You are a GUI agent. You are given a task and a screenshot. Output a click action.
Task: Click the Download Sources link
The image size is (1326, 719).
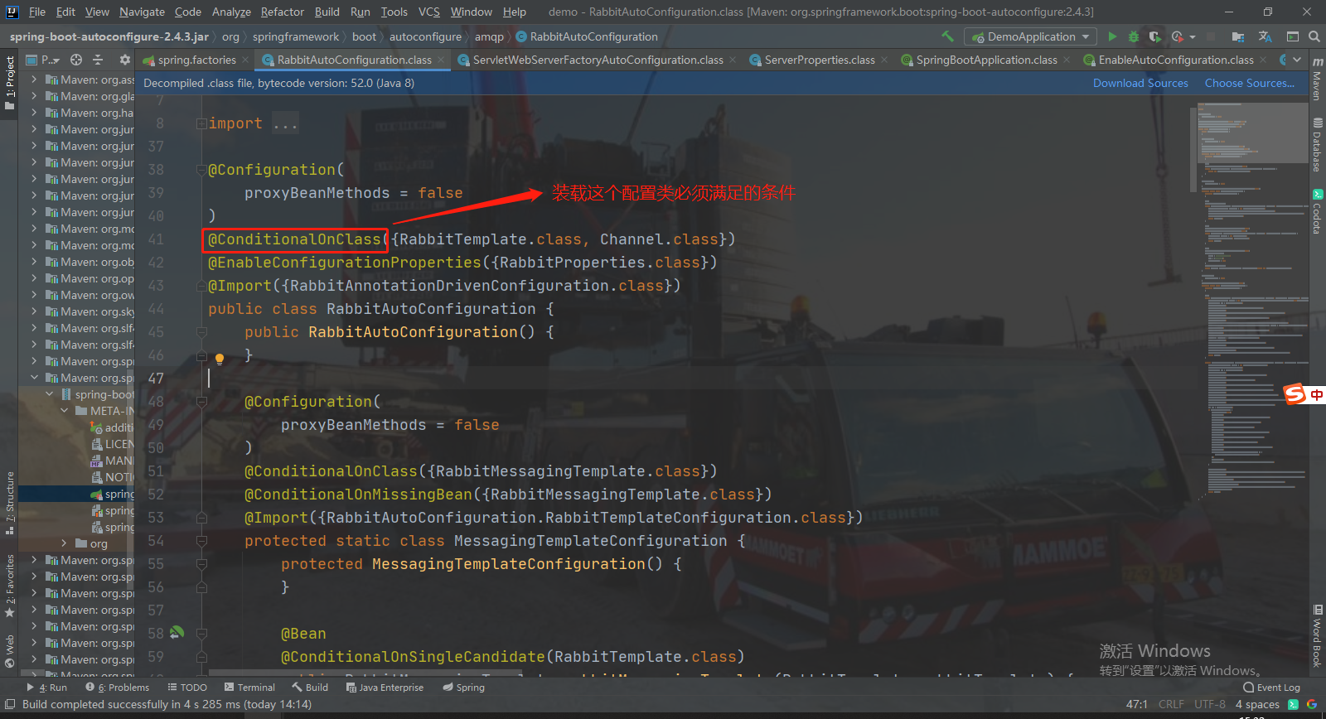click(x=1140, y=83)
